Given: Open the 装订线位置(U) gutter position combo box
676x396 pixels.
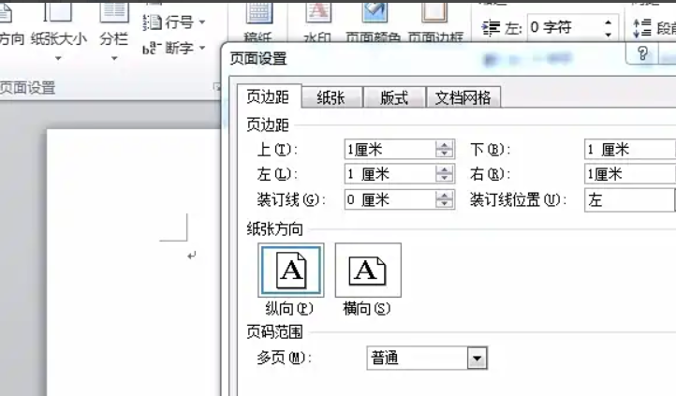Looking at the screenshot, I should coord(630,199).
